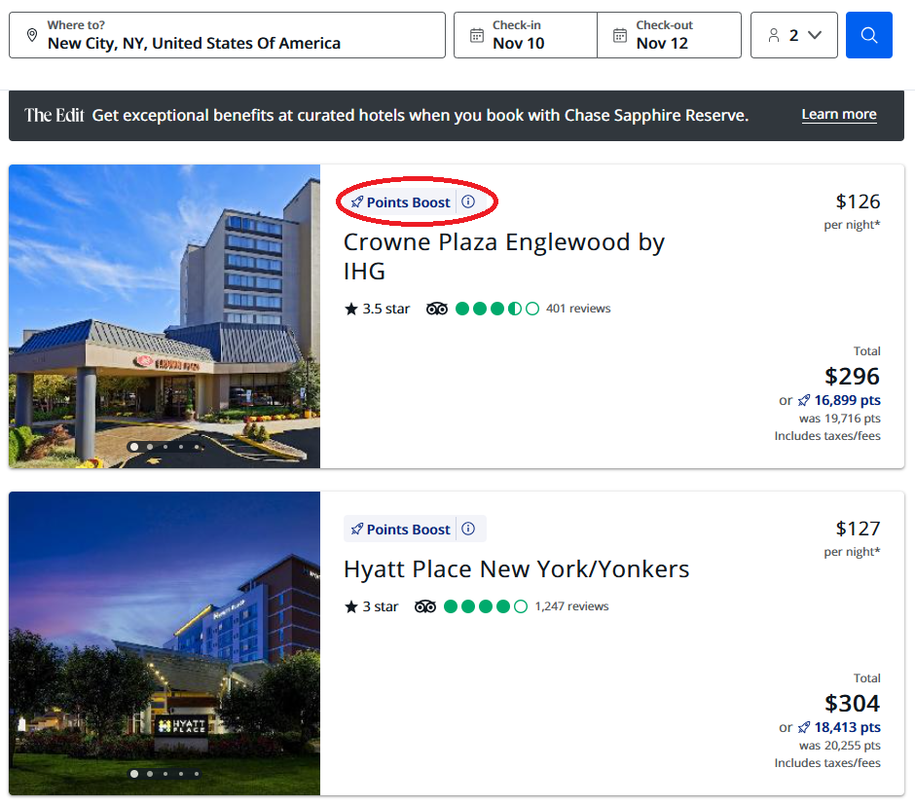915x805 pixels.
Task: Select second carousel dot on Crowne Plaza photo
Action: (x=150, y=447)
